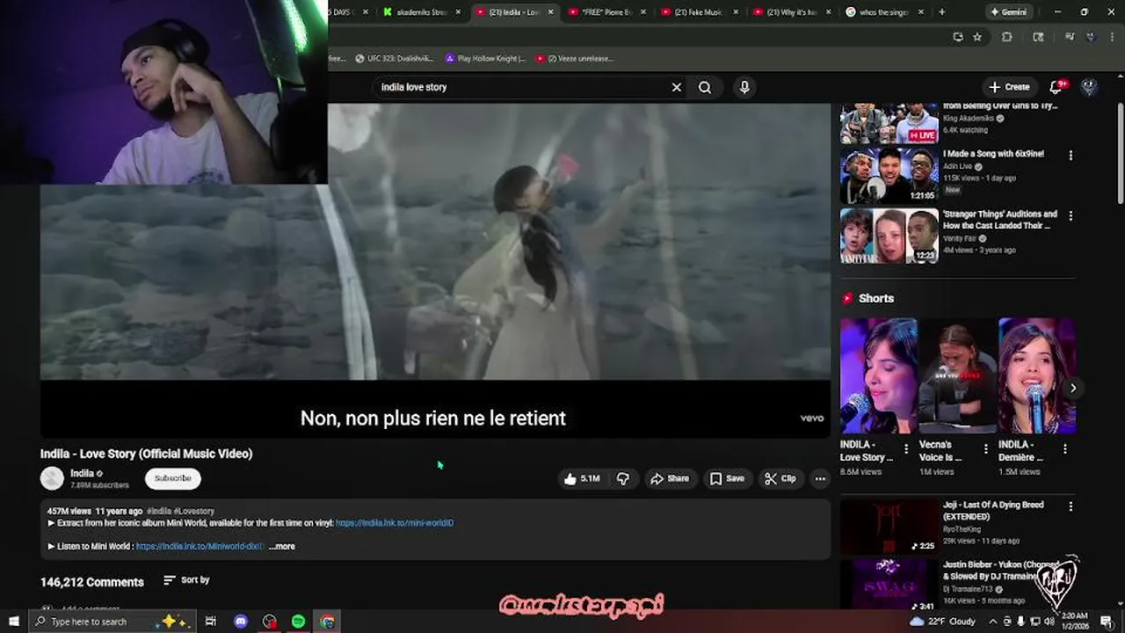Show next Shorts with arrow
Image resolution: width=1125 pixels, height=633 pixels.
pyautogui.click(x=1073, y=388)
